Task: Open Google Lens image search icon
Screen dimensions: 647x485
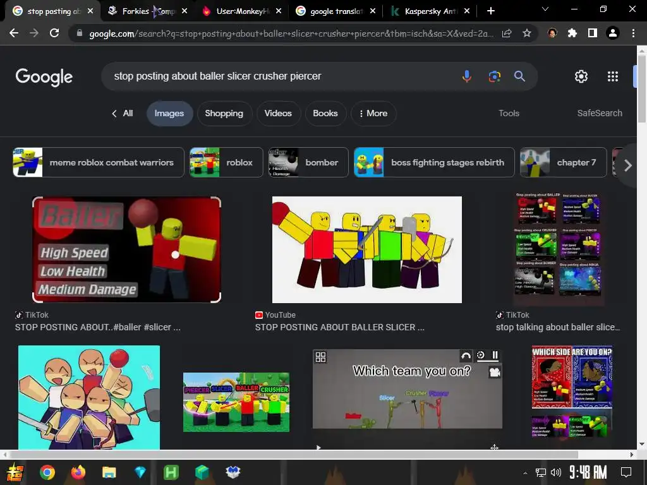Action: point(494,76)
